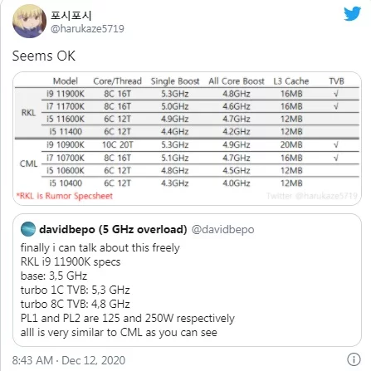Viewport: 371px width, 371px height.
Task: Click the 'PL1 and PL2' line in quote
Action: (128, 319)
